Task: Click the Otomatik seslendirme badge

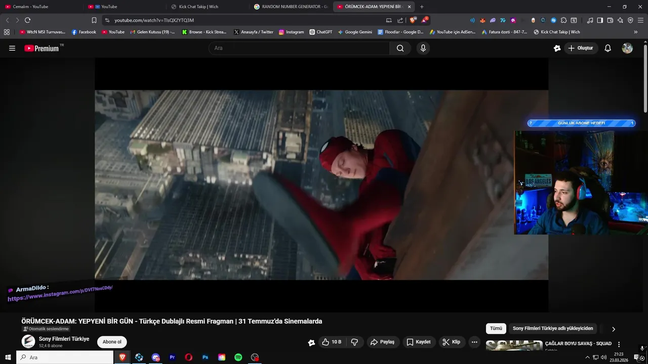Action: click(x=46, y=329)
